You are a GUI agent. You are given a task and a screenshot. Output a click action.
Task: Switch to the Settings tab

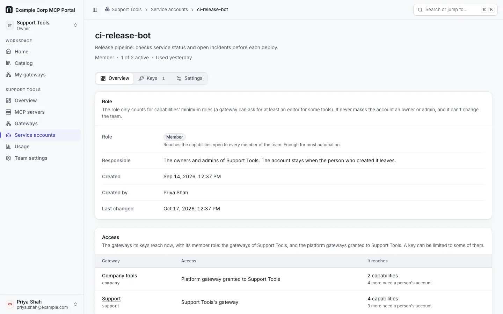(x=189, y=78)
